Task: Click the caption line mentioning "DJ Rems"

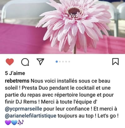Action: 51,102
